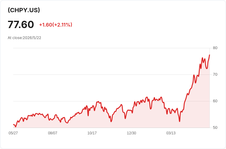Click the 60 y-axis label

point(215,101)
